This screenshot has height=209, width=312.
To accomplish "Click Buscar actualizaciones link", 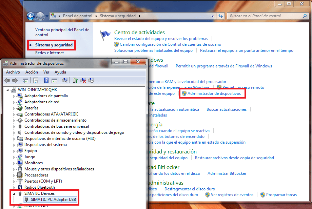I will tap(227, 109).
